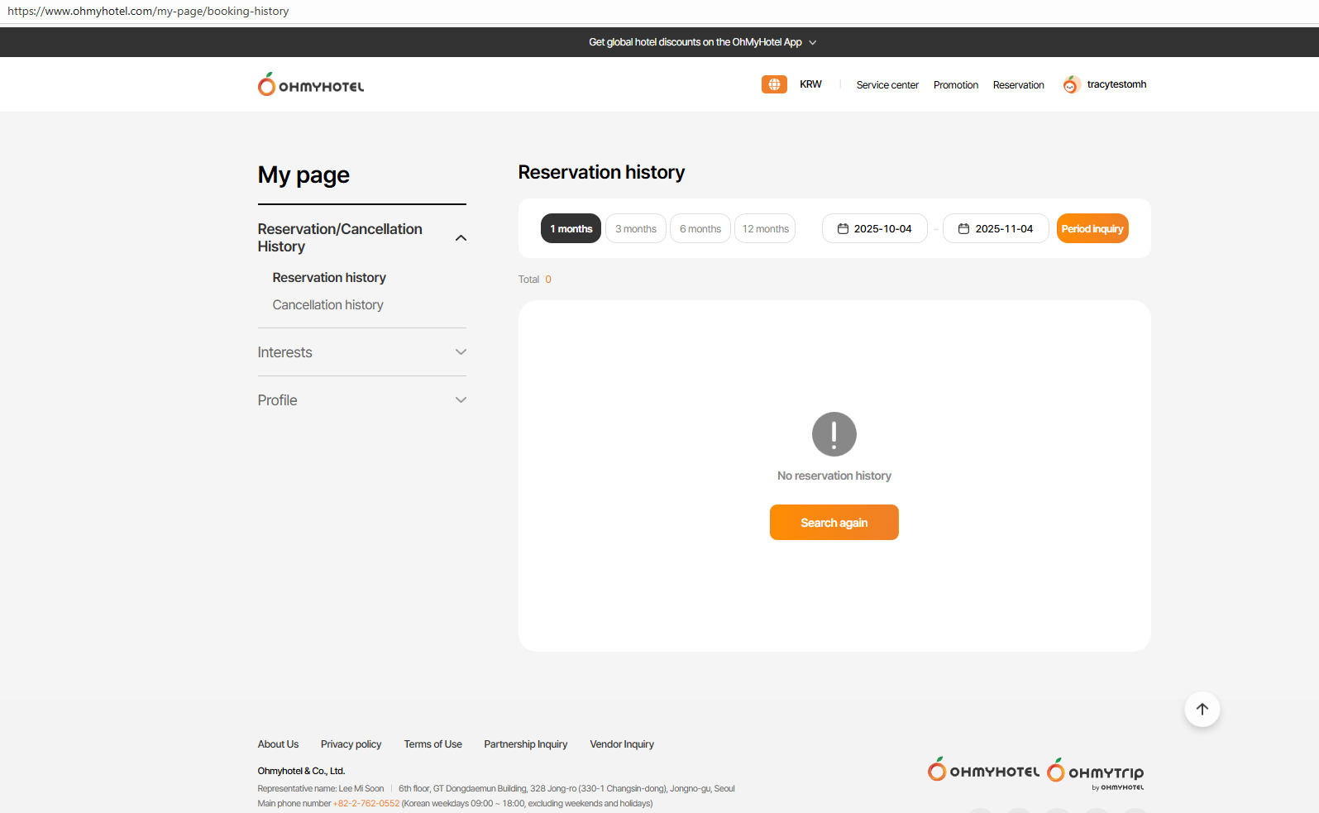Click the exclamation mark notice icon
1319x813 pixels.
834,434
